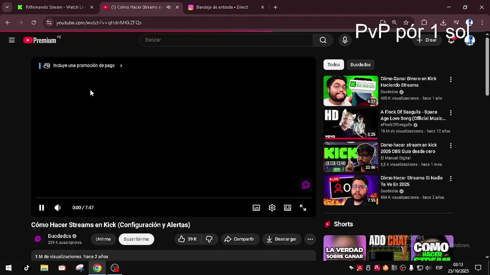Go back in browser history

point(8,23)
